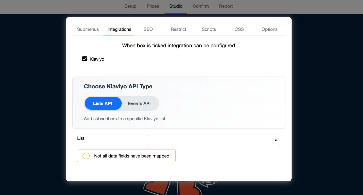Select the Integrations tab
The image size is (363, 195).
coord(119,29)
